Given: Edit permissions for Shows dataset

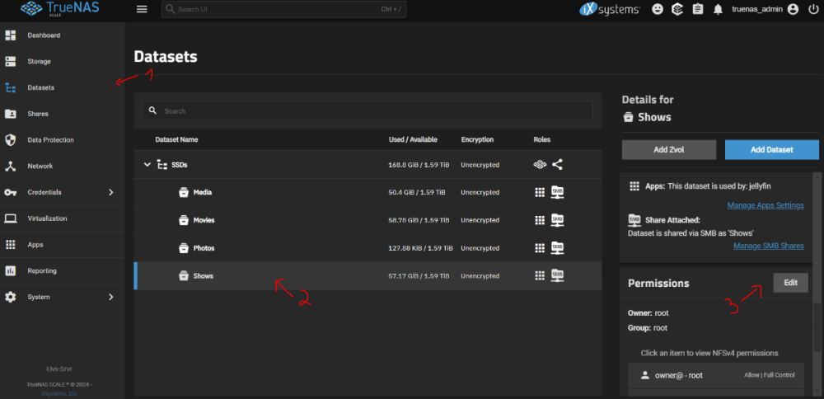Looking at the screenshot, I should pyautogui.click(x=790, y=282).
